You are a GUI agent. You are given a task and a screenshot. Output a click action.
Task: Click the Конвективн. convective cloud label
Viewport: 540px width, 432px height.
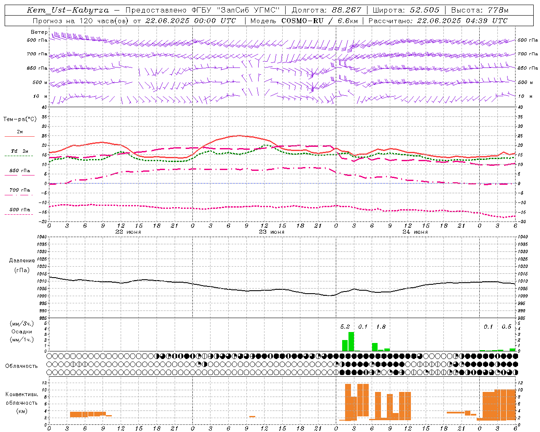coord(22,394)
